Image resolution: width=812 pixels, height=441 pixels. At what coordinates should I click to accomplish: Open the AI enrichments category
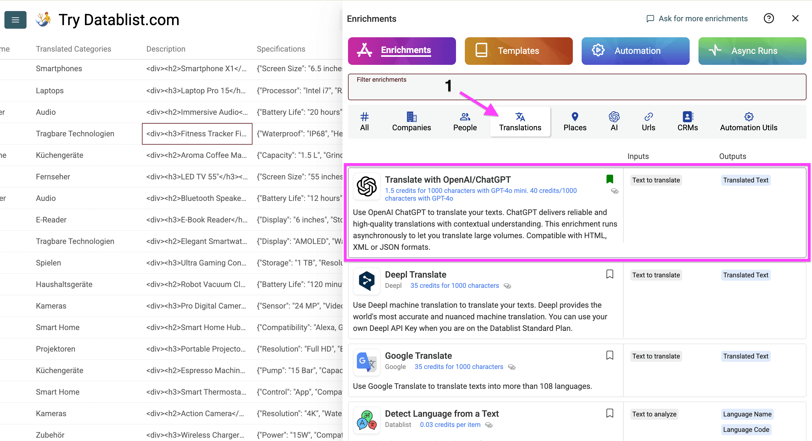click(614, 121)
